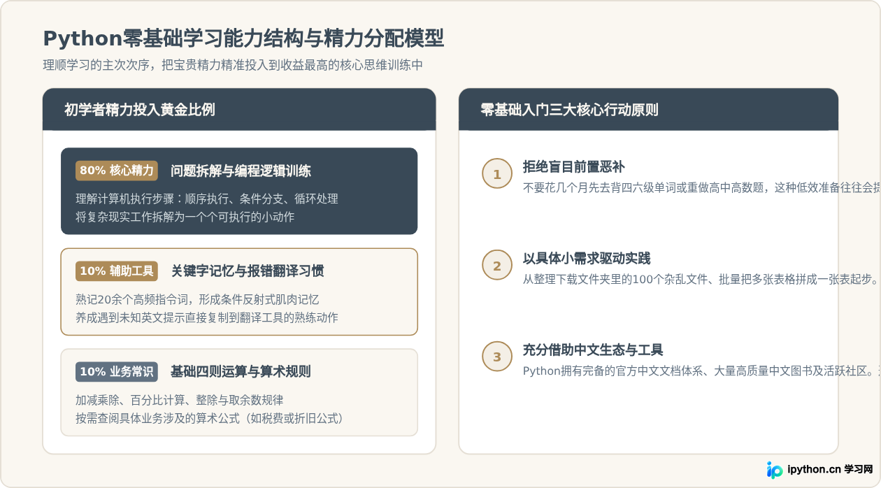
Task: Click the heading 问题拆解与编程逻辑训练
Action: pos(241,171)
